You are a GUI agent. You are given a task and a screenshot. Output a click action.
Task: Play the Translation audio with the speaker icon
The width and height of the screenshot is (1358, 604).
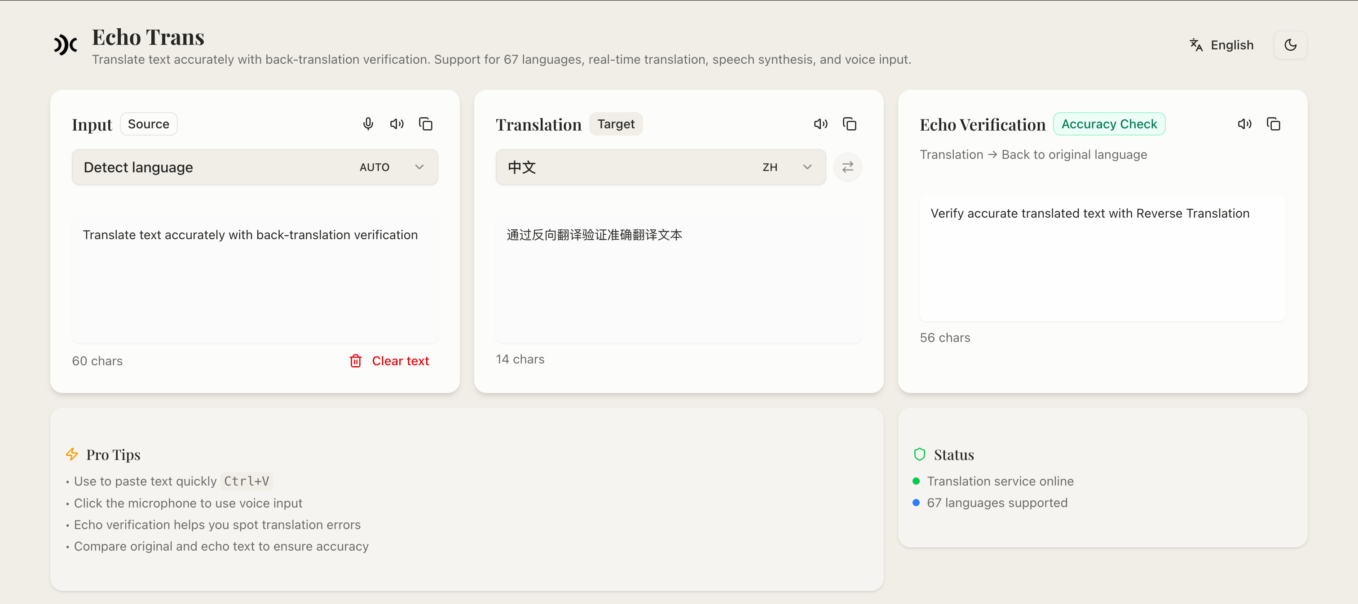(820, 123)
